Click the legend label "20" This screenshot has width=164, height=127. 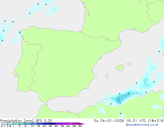coord(44,126)
